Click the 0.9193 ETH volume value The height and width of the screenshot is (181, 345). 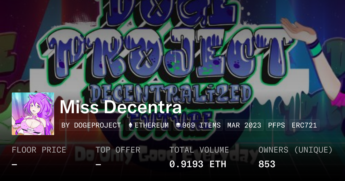coord(198,164)
